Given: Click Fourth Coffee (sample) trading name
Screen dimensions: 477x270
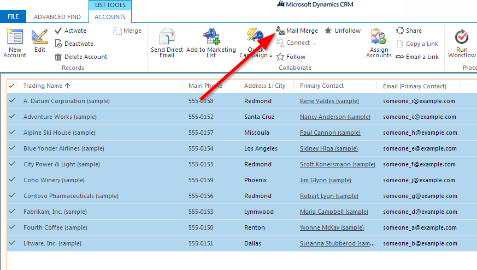Looking at the screenshot, I should point(55,227).
